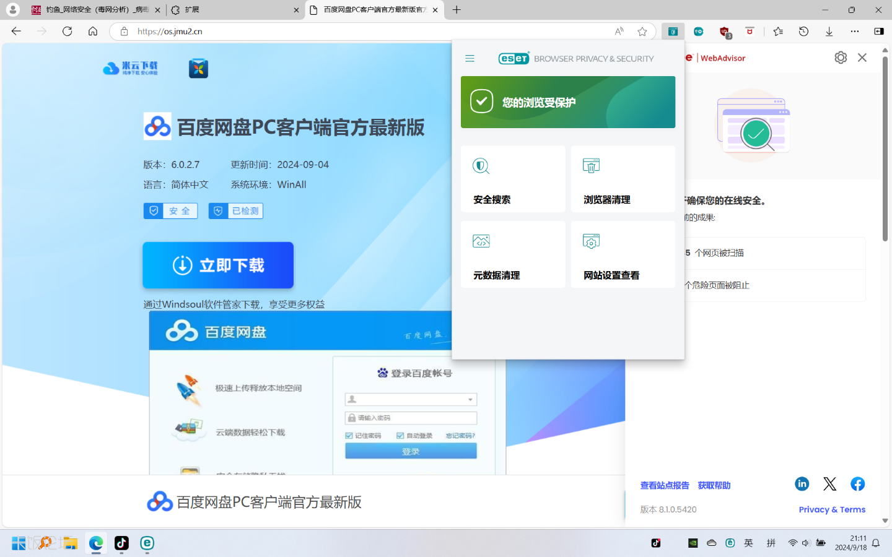The width and height of the screenshot is (892, 557).
Task: Open the Facebook icon in WebAdvisor panel
Action: click(x=858, y=484)
